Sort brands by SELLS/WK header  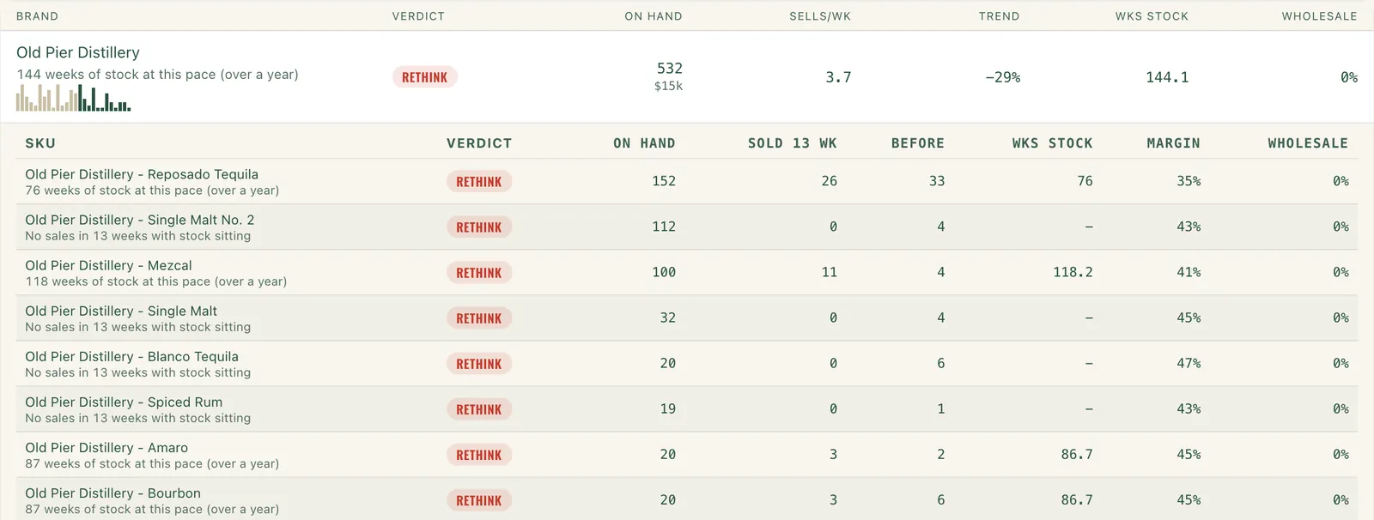(x=820, y=16)
